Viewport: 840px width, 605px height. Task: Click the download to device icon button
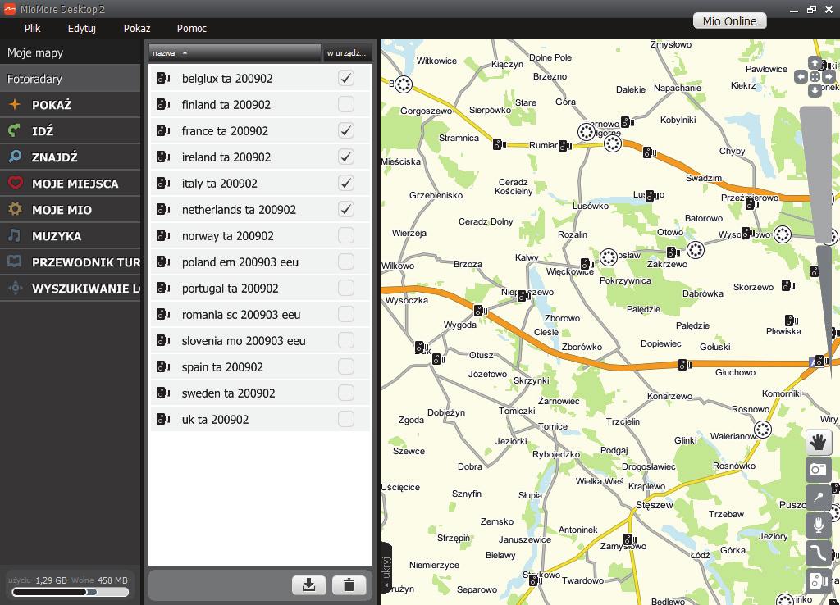pos(308,585)
